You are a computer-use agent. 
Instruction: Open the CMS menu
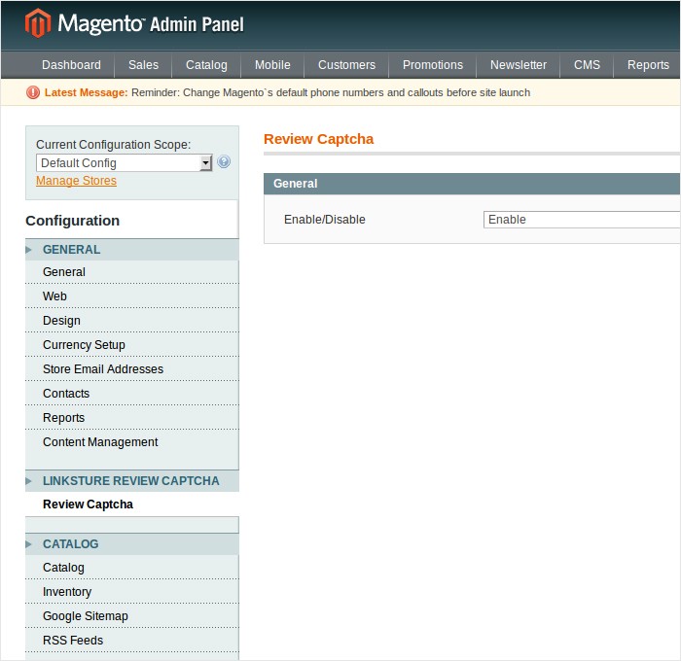(587, 65)
